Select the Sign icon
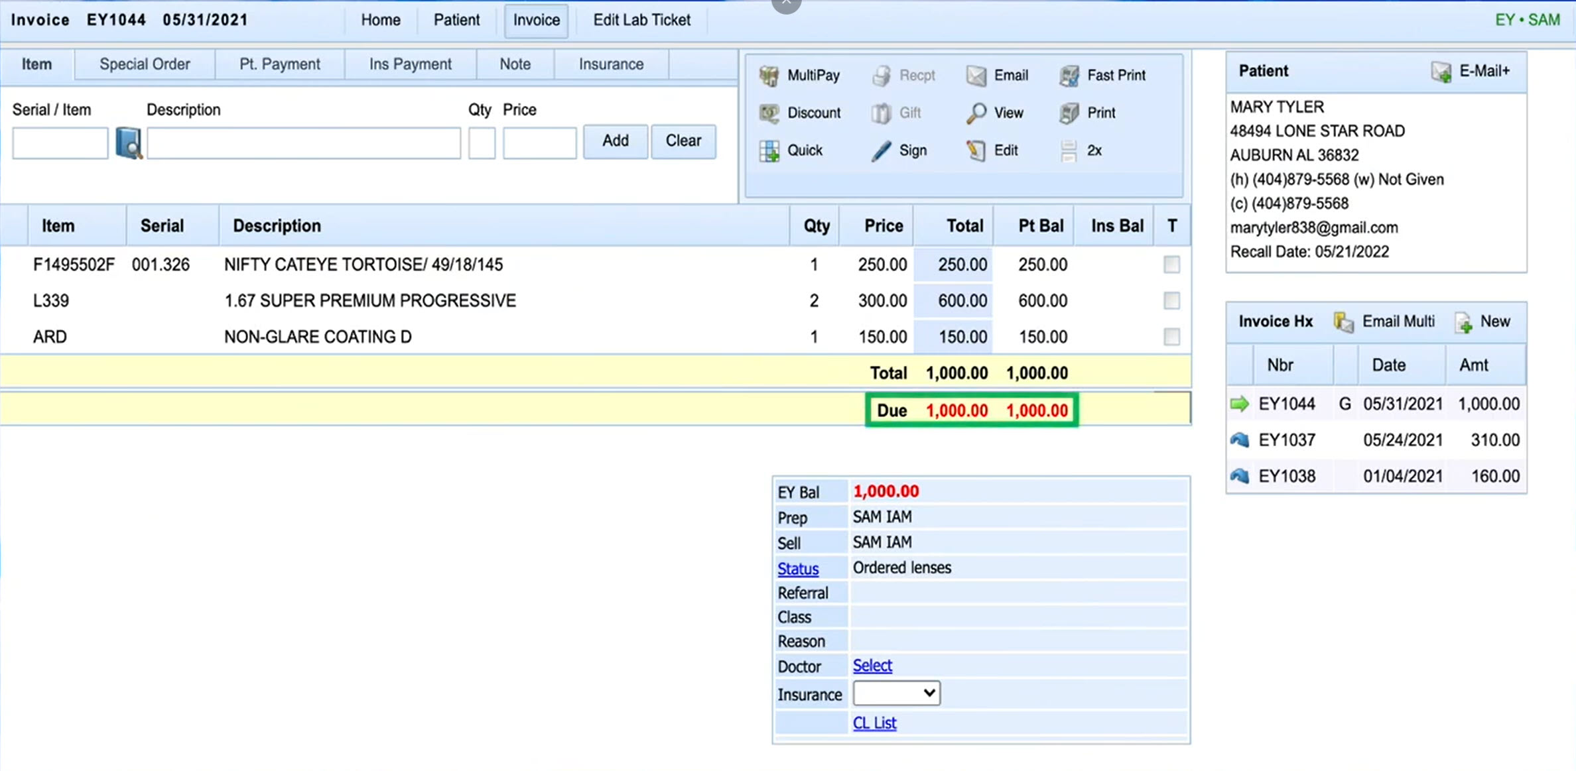 click(x=880, y=150)
